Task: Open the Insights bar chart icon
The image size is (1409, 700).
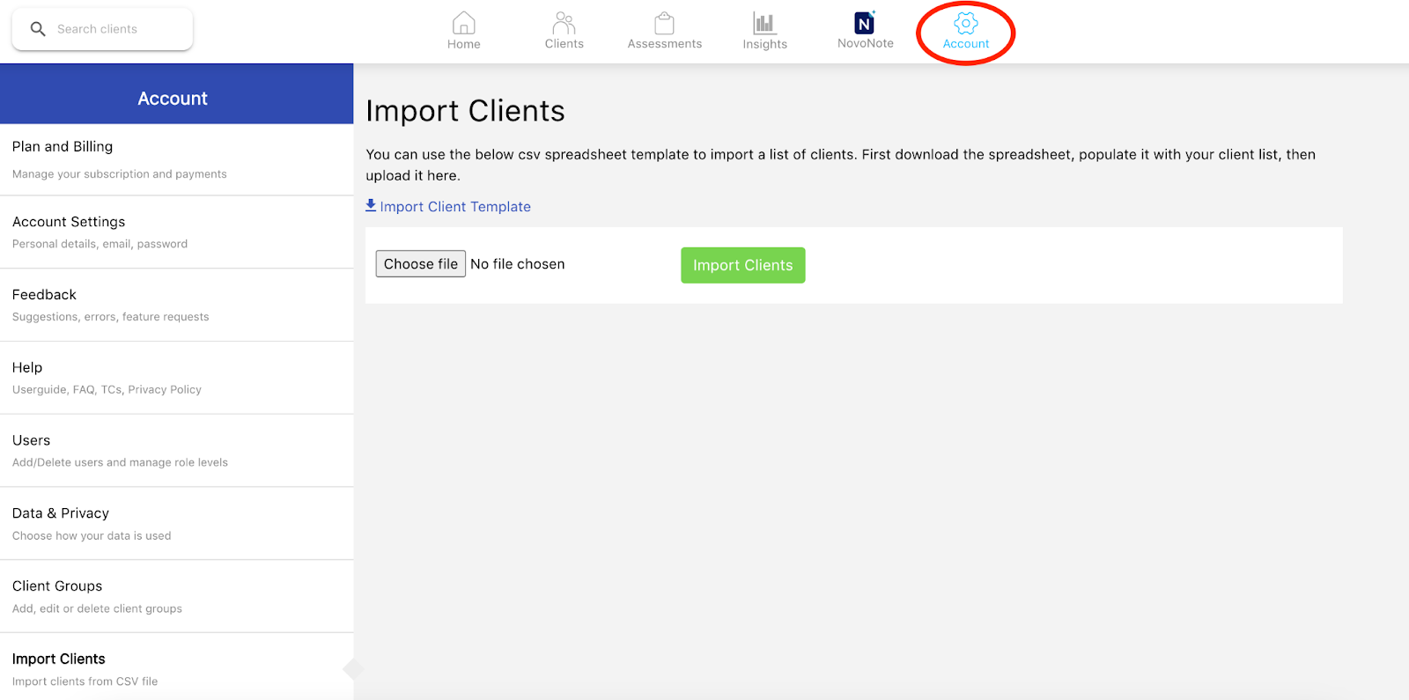Action: [764, 23]
